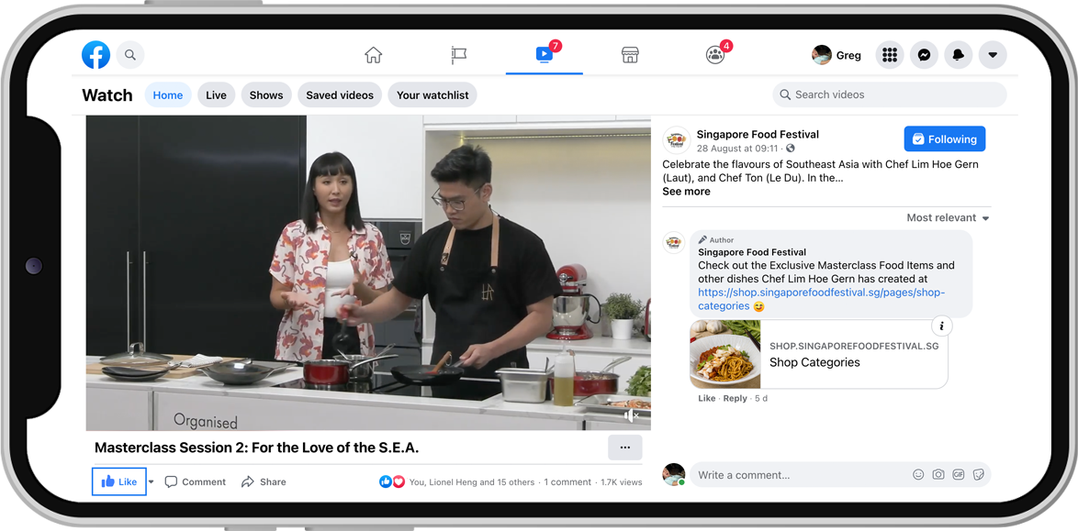Open Your watchlist tab

432,94
